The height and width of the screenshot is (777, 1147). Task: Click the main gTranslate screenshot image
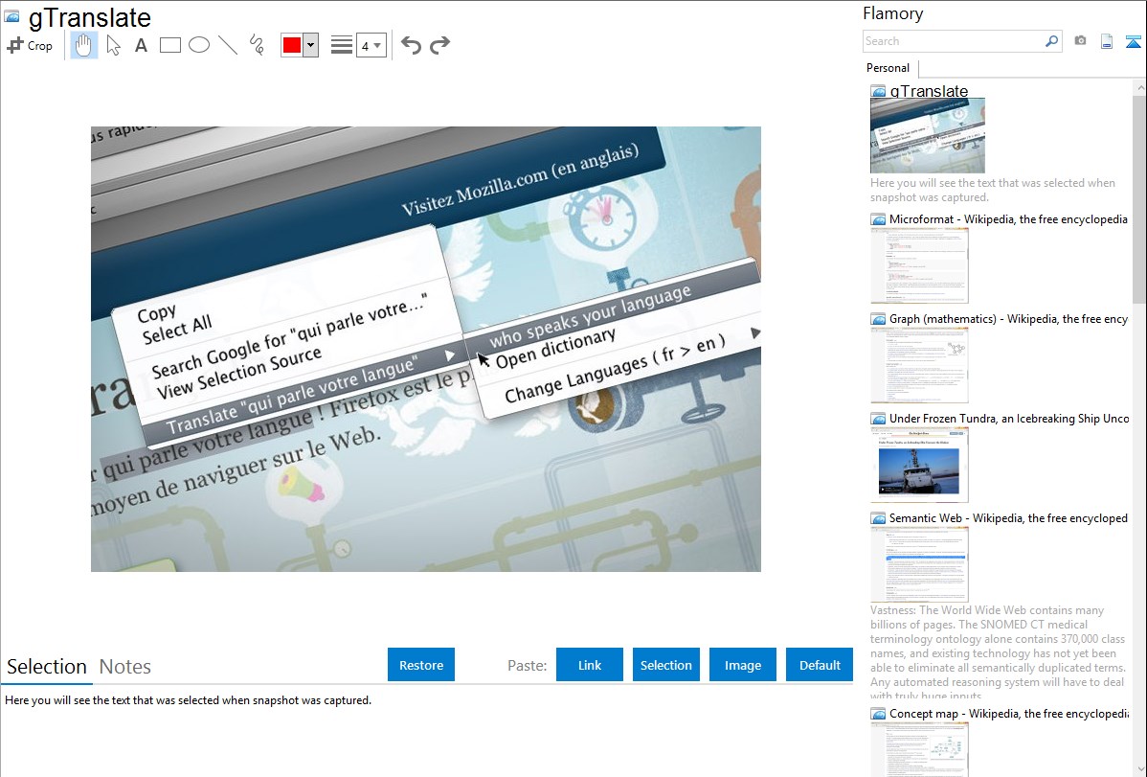click(x=426, y=349)
